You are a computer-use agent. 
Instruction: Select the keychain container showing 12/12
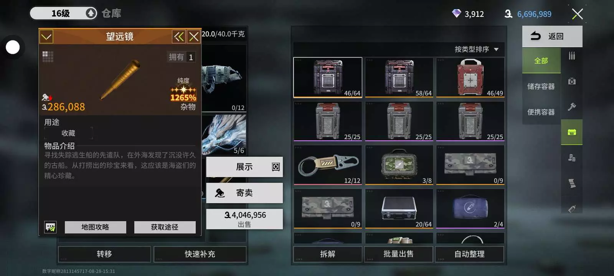click(x=328, y=165)
